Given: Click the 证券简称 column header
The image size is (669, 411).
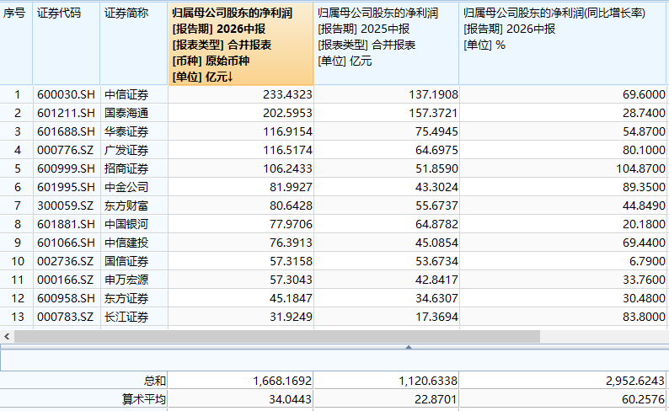Looking at the screenshot, I should pyautogui.click(x=134, y=44).
